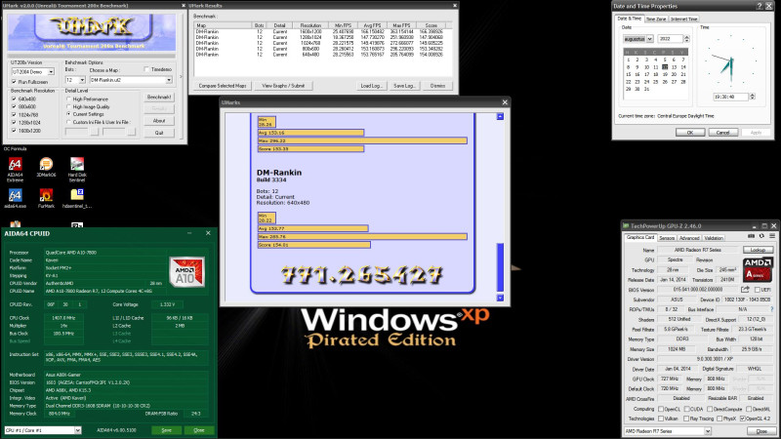Select Custom Ini File option
Screen dimensions: 781x439
click(x=68, y=122)
